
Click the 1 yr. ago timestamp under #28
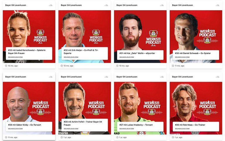coord(67,137)
